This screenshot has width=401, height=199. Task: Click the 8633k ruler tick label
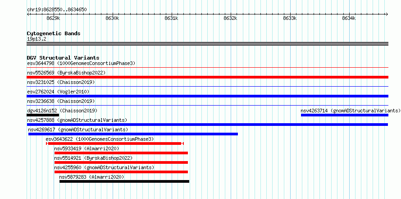pos(290,19)
